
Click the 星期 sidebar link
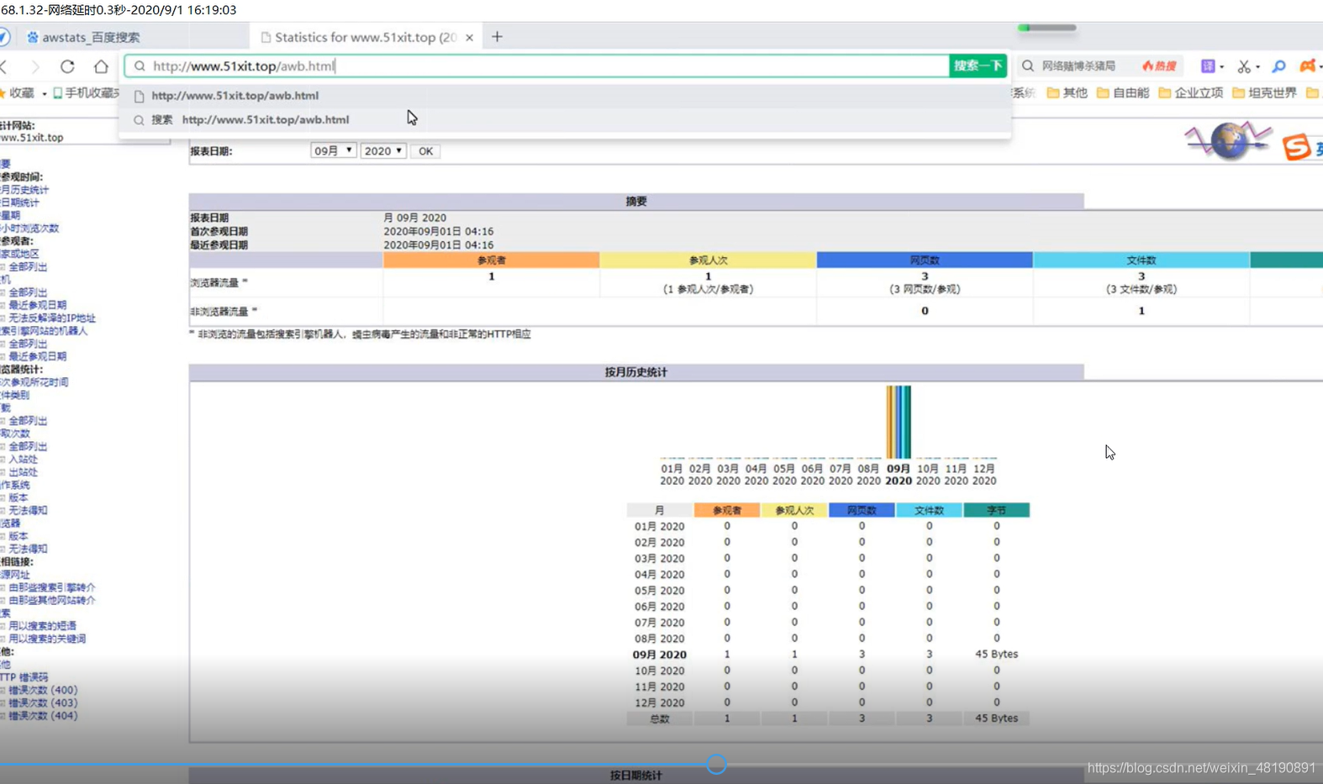pyautogui.click(x=10, y=216)
